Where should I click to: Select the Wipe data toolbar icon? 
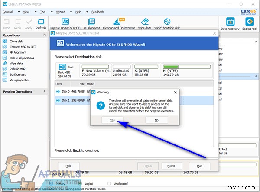[145, 22]
